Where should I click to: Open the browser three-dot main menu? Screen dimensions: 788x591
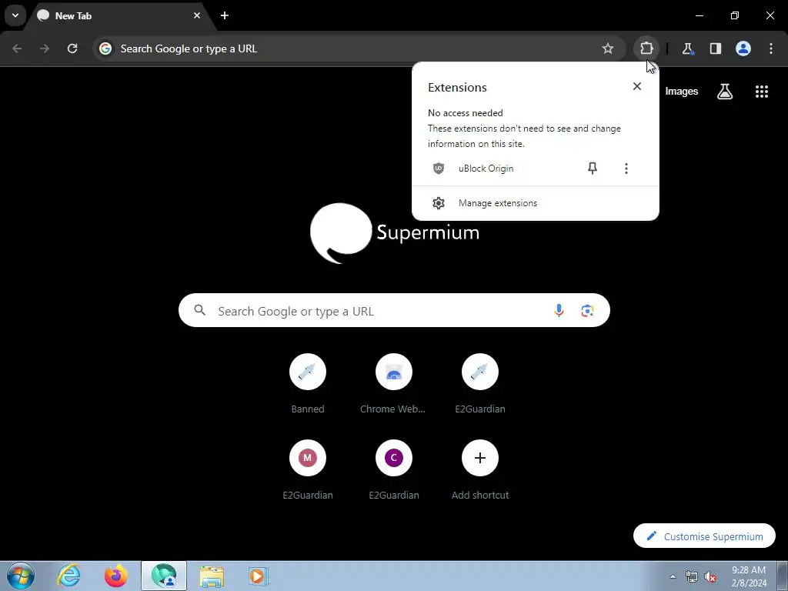coord(771,48)
